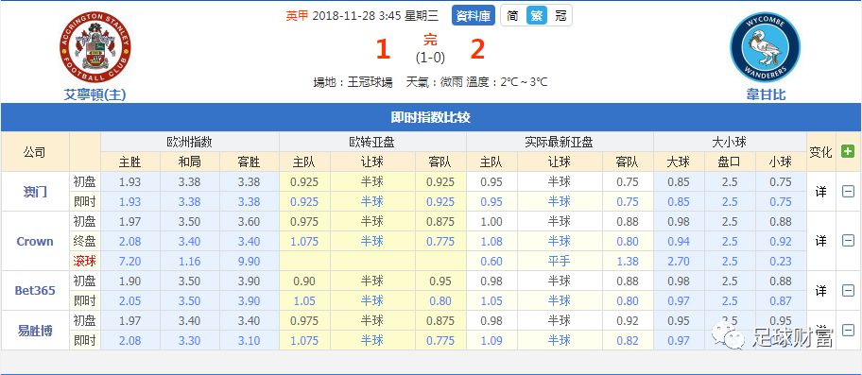Click the match date 2018-11-28 3:45
This screenshot has height=375, width=862.
(x=356, y=16)
